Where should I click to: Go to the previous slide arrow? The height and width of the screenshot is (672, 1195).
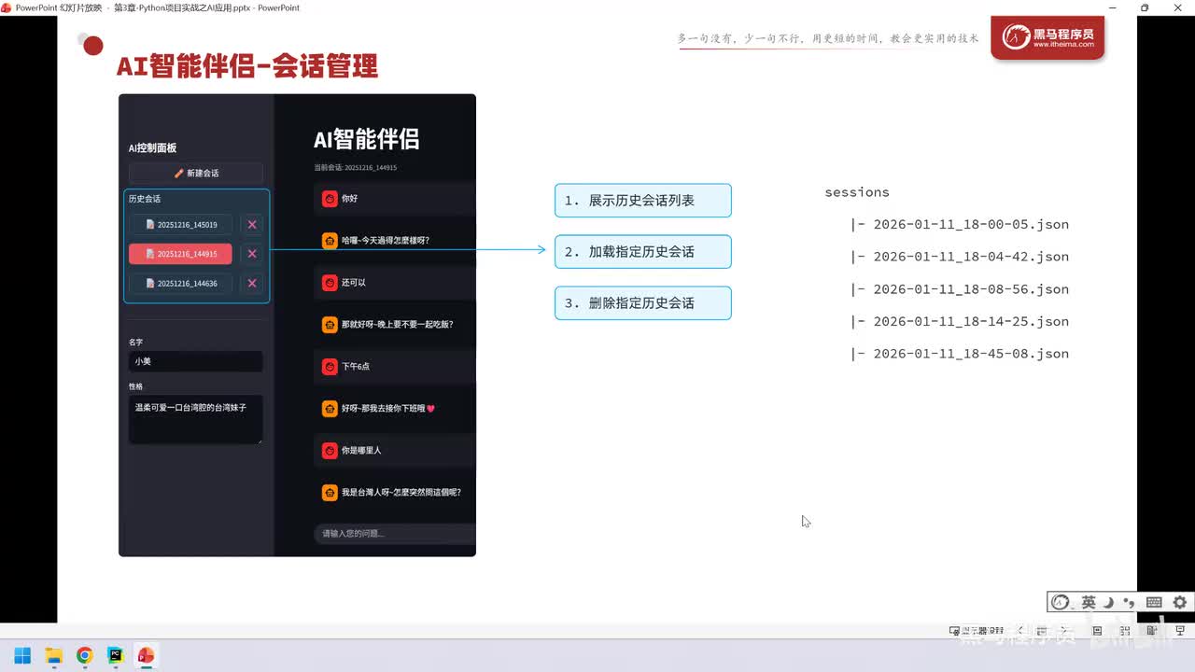(x=1019, y=631)
